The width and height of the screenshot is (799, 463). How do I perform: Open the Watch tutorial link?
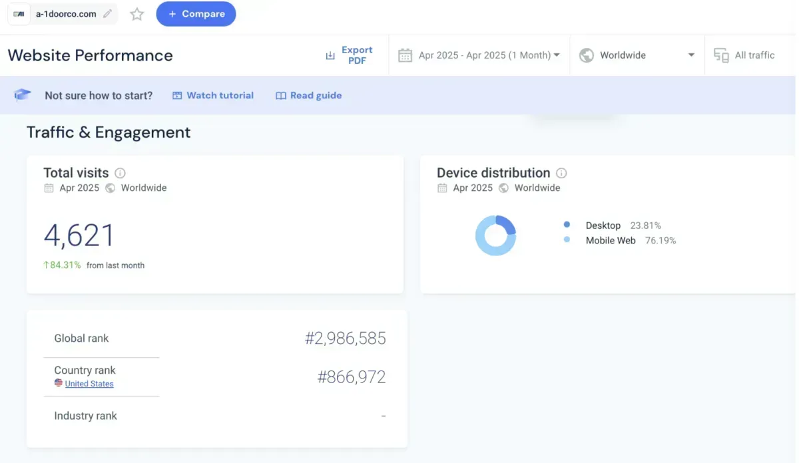[213, 95]
